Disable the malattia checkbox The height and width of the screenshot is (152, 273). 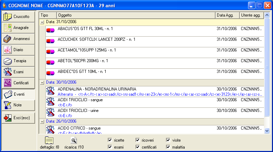point(168,147)
